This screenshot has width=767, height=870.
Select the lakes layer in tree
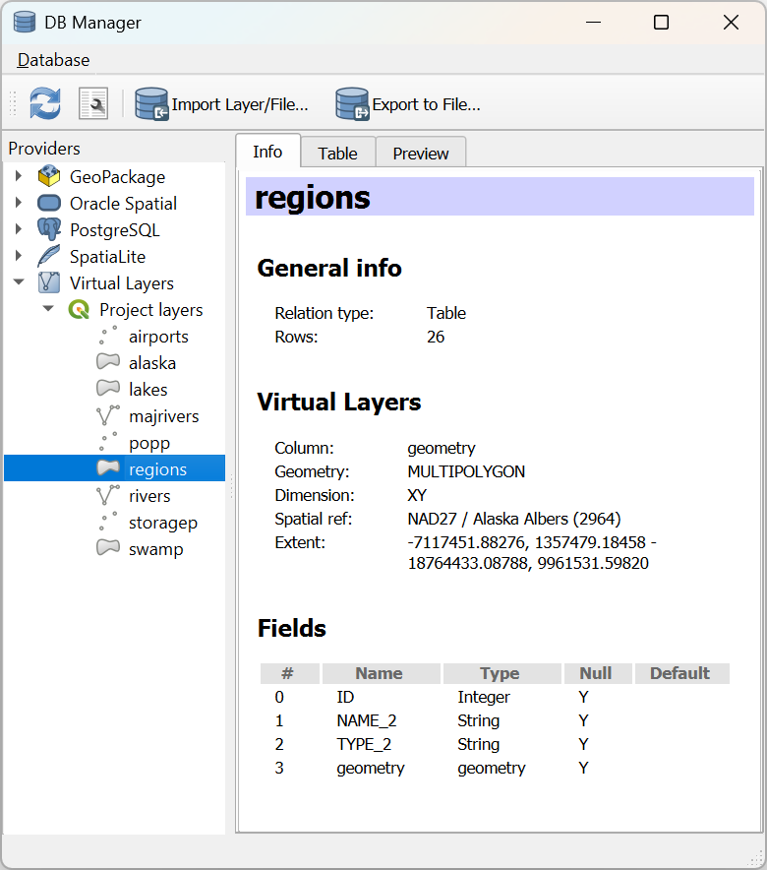147,390
